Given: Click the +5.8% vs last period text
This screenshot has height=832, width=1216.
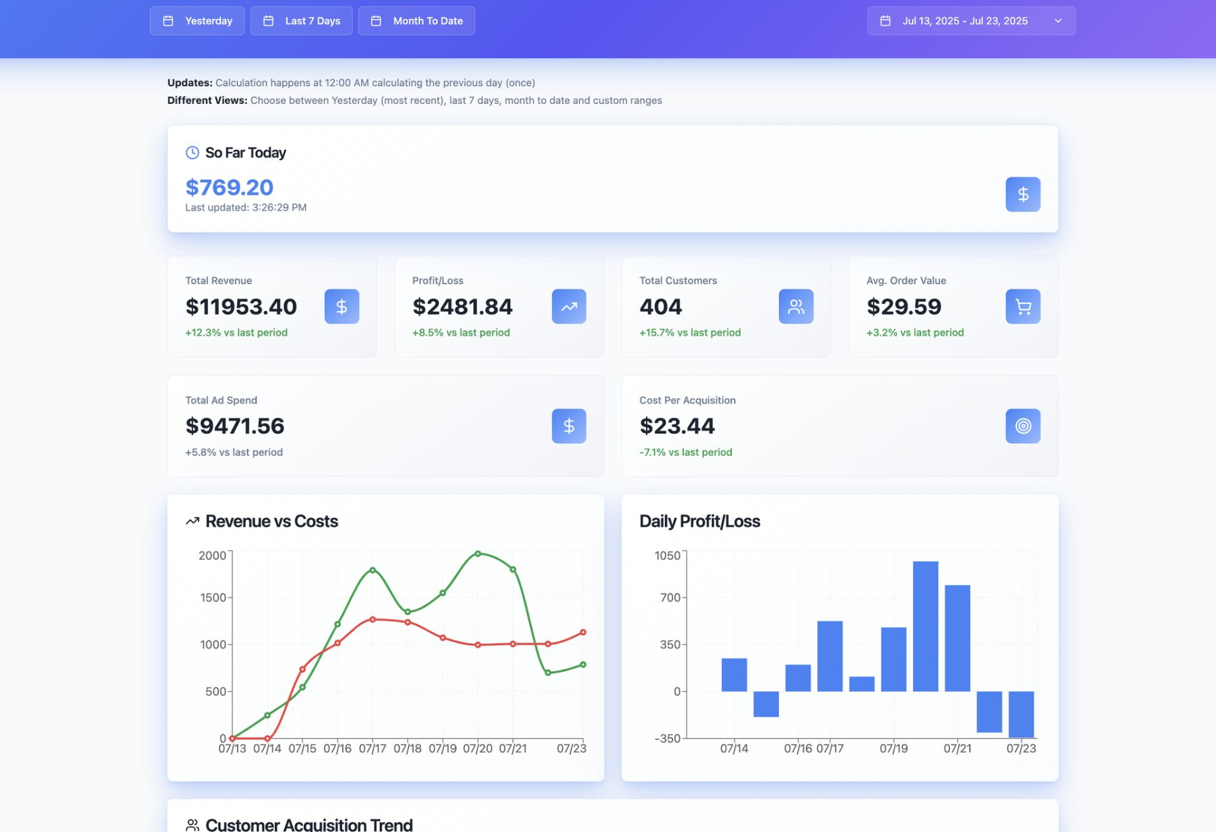Looking at the screenshot, I should pos(234,452).
